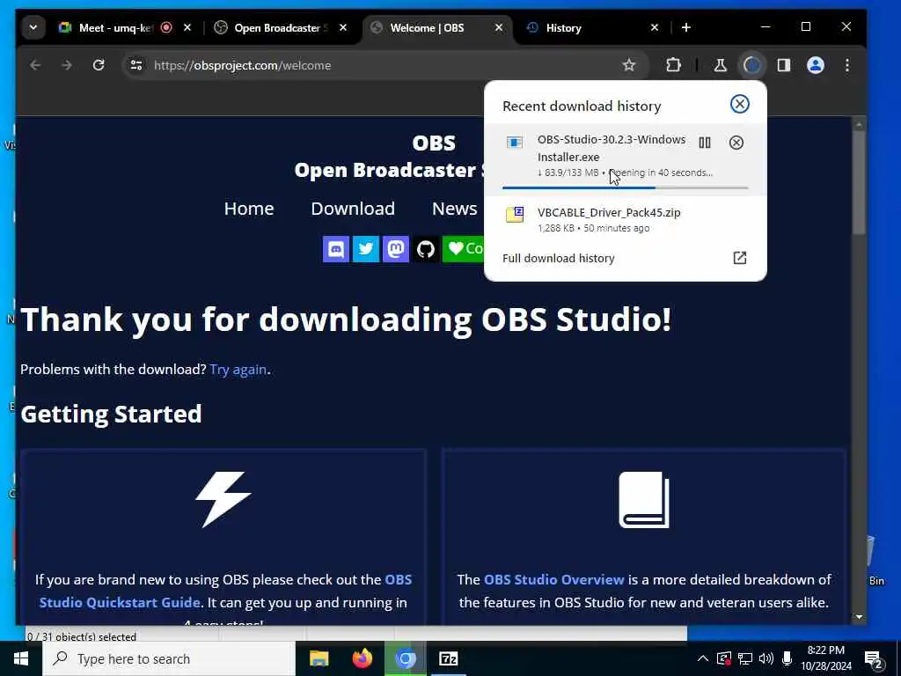
Task: Open the OBS Discord icon
Action: 336,249
